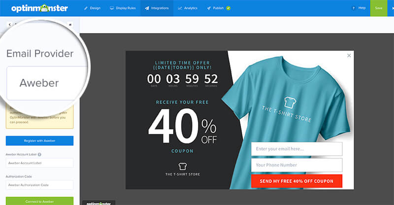Click the green Save button
The width and height of the screenshot is (394, 205).
coord(378,8)
